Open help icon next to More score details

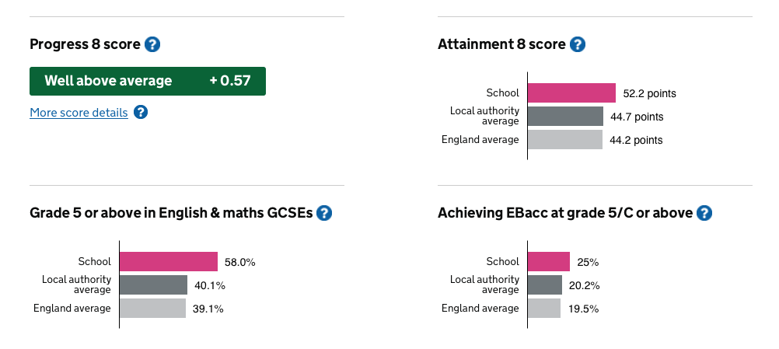pos(140,113)
